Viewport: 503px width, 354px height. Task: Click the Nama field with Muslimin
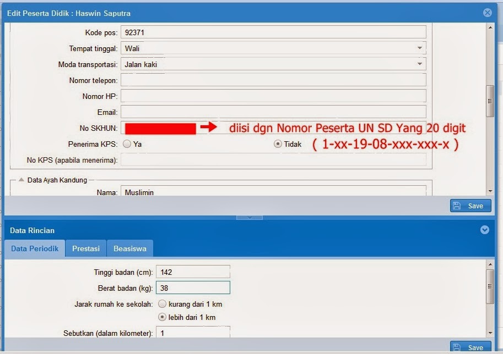click(x=273, y=191)
